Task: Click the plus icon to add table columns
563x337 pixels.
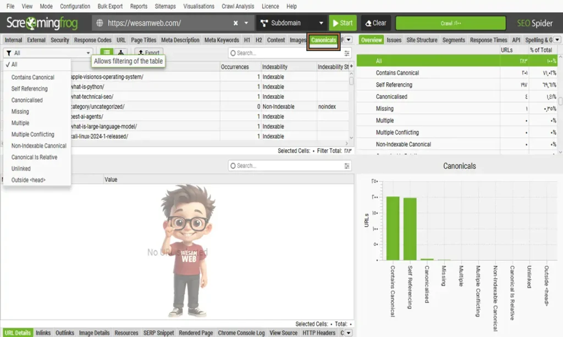Action: [351, 66]
